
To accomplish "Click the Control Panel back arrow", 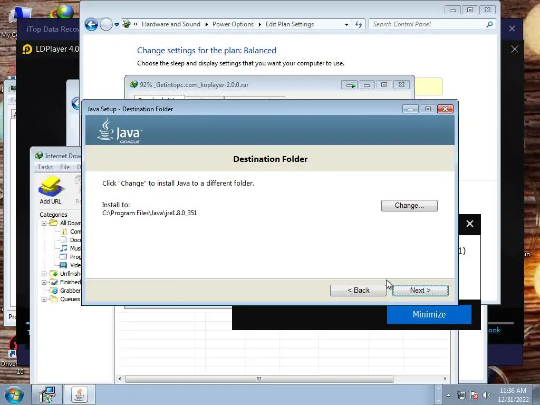I will [91, 24].
